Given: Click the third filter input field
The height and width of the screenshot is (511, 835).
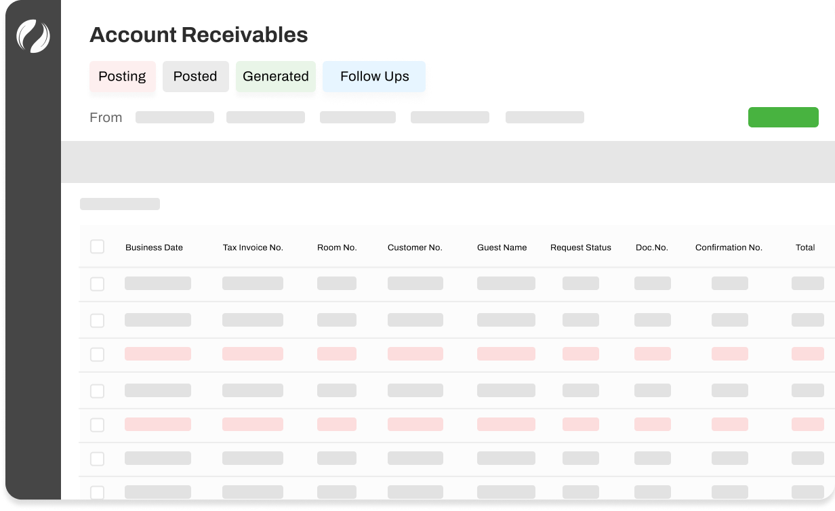Looking at the screenshot, I should pos(358,117).
